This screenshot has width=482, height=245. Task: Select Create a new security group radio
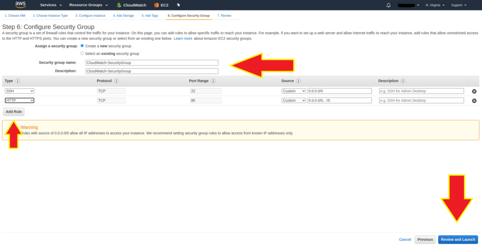coord(82,46)
